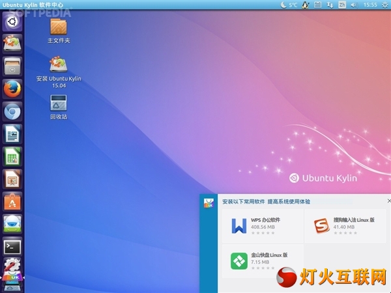Open the system session gear menu
Screen dimensions: 391x293
pyautogui.click(x=385, y=5)
